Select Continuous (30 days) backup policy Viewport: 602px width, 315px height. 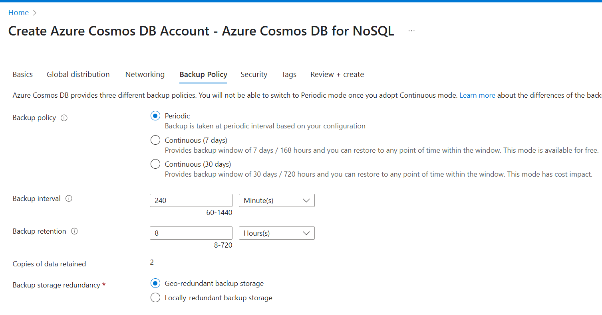click(x=155, y=164)
